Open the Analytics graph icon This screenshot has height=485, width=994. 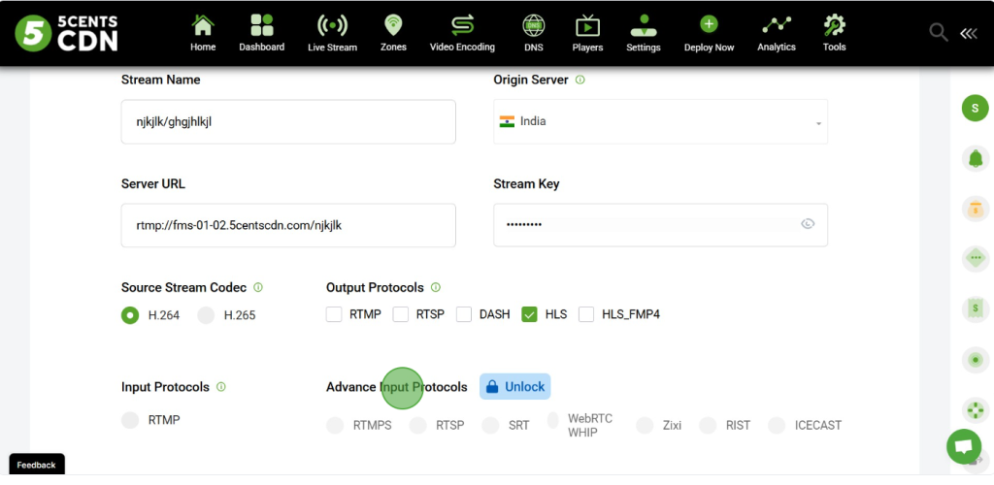[776, 26]
